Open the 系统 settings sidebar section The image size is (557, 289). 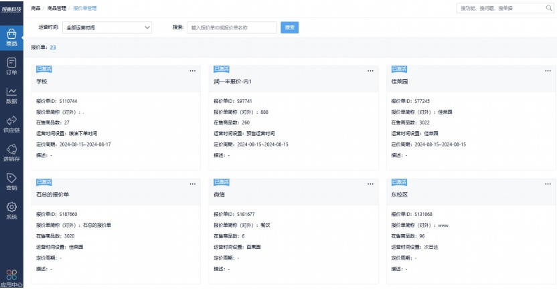click(x=11, y=211)
